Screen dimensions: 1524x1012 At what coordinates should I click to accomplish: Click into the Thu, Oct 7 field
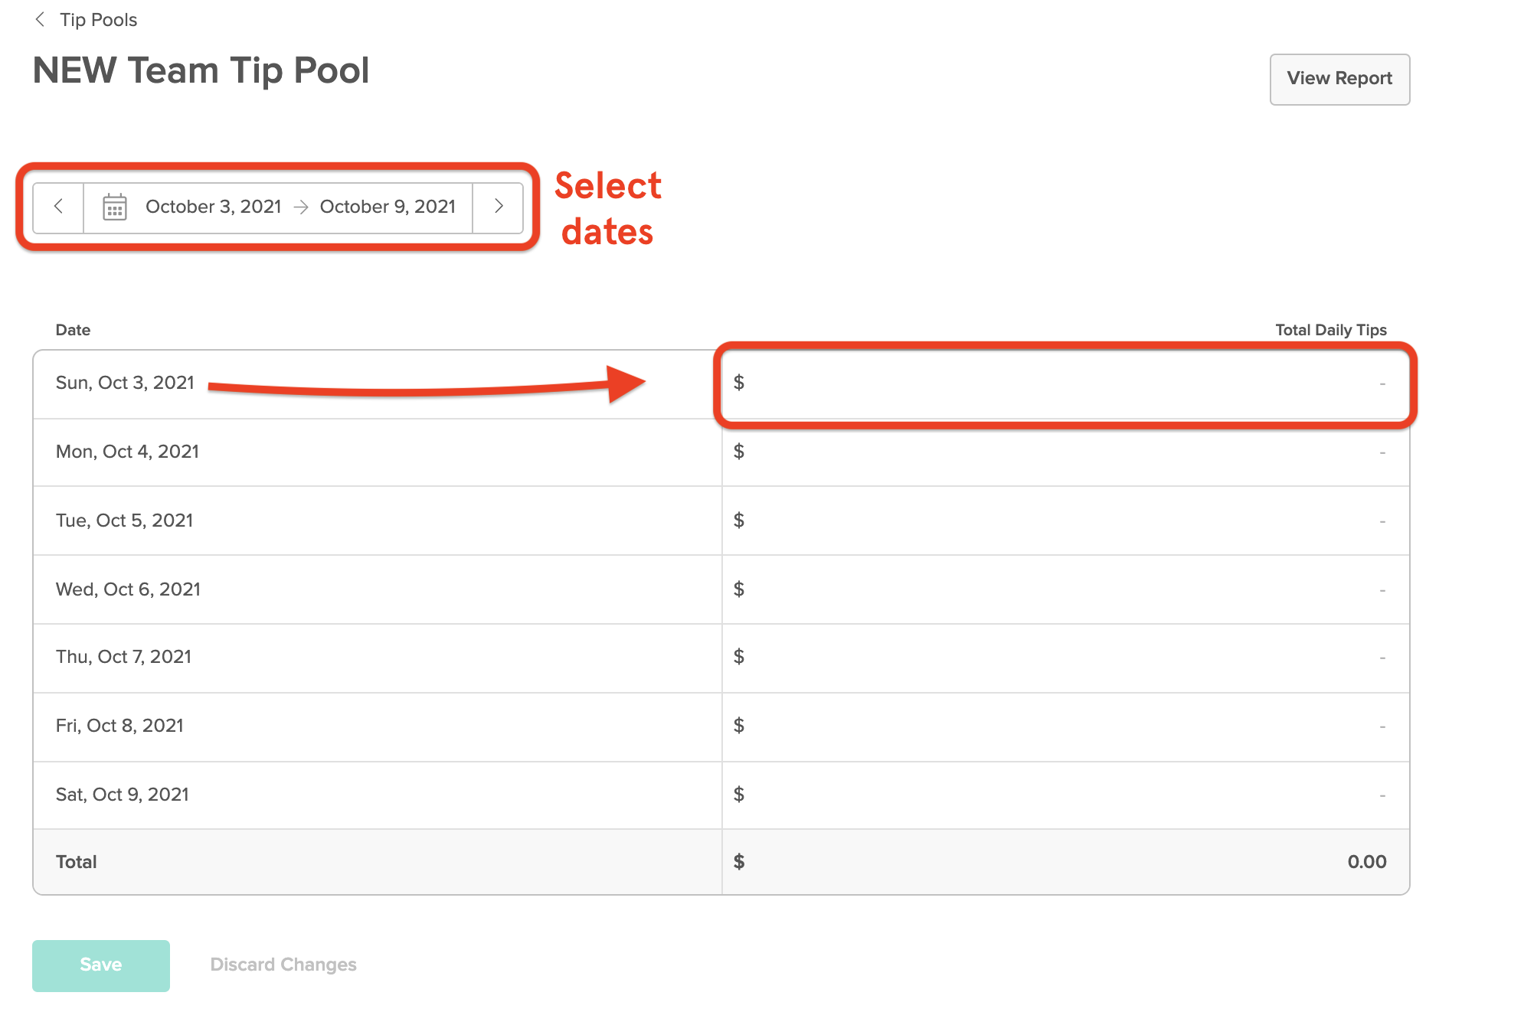click(1065, 657)
